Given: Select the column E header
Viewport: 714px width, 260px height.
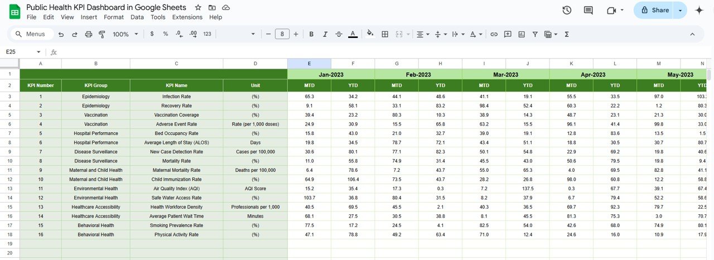Looking at the screenshot, I should pos(310,64).
